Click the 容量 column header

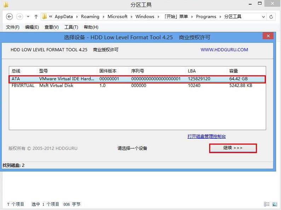pyautogui.click(x=234, y=71)
